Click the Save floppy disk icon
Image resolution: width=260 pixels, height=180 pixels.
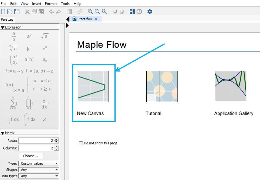17,12
